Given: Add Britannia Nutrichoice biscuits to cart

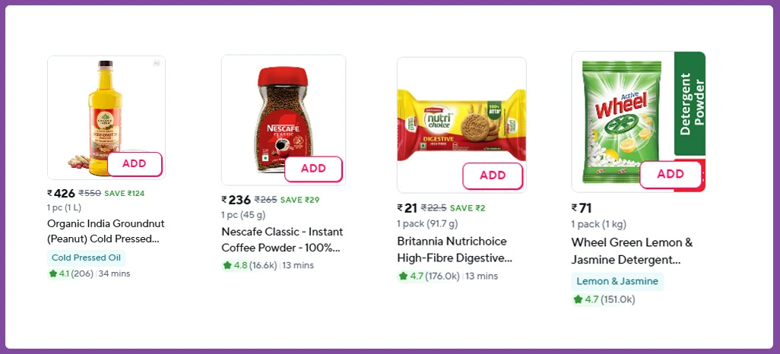Looking at the screenshot, I should (x=493, y=175).
